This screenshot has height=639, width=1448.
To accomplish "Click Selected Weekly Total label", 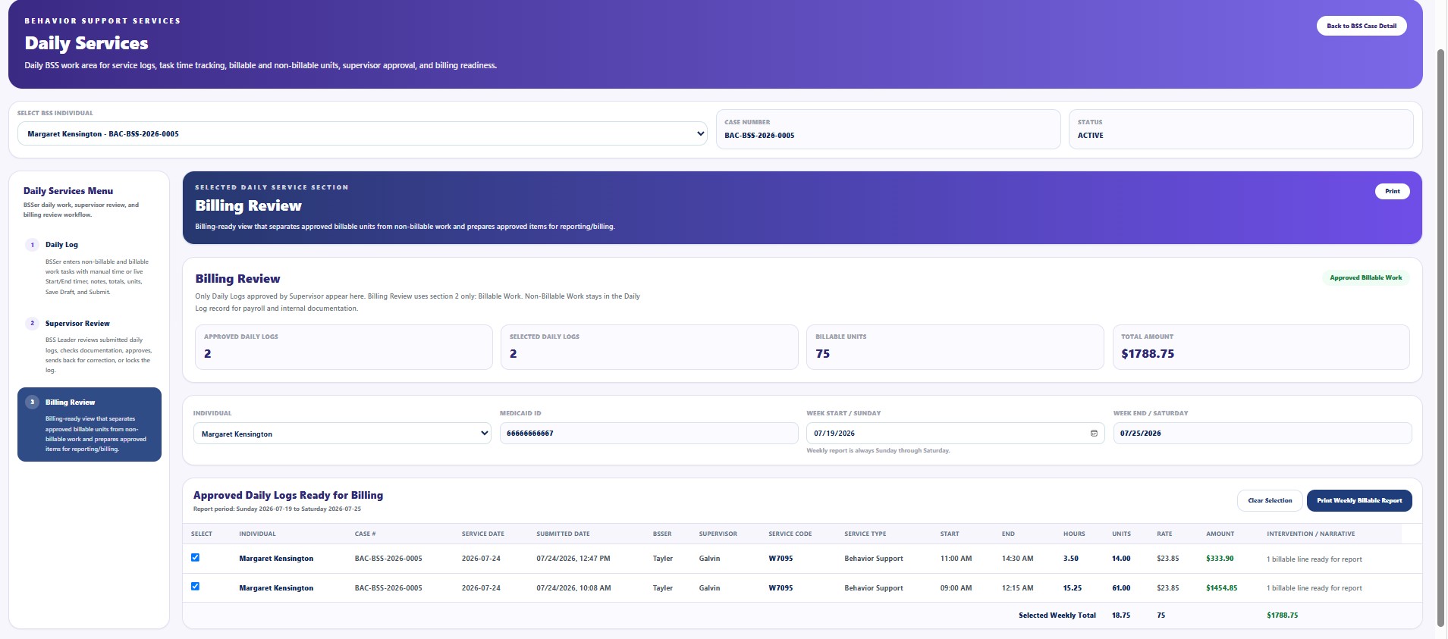I will (1057, 616).
